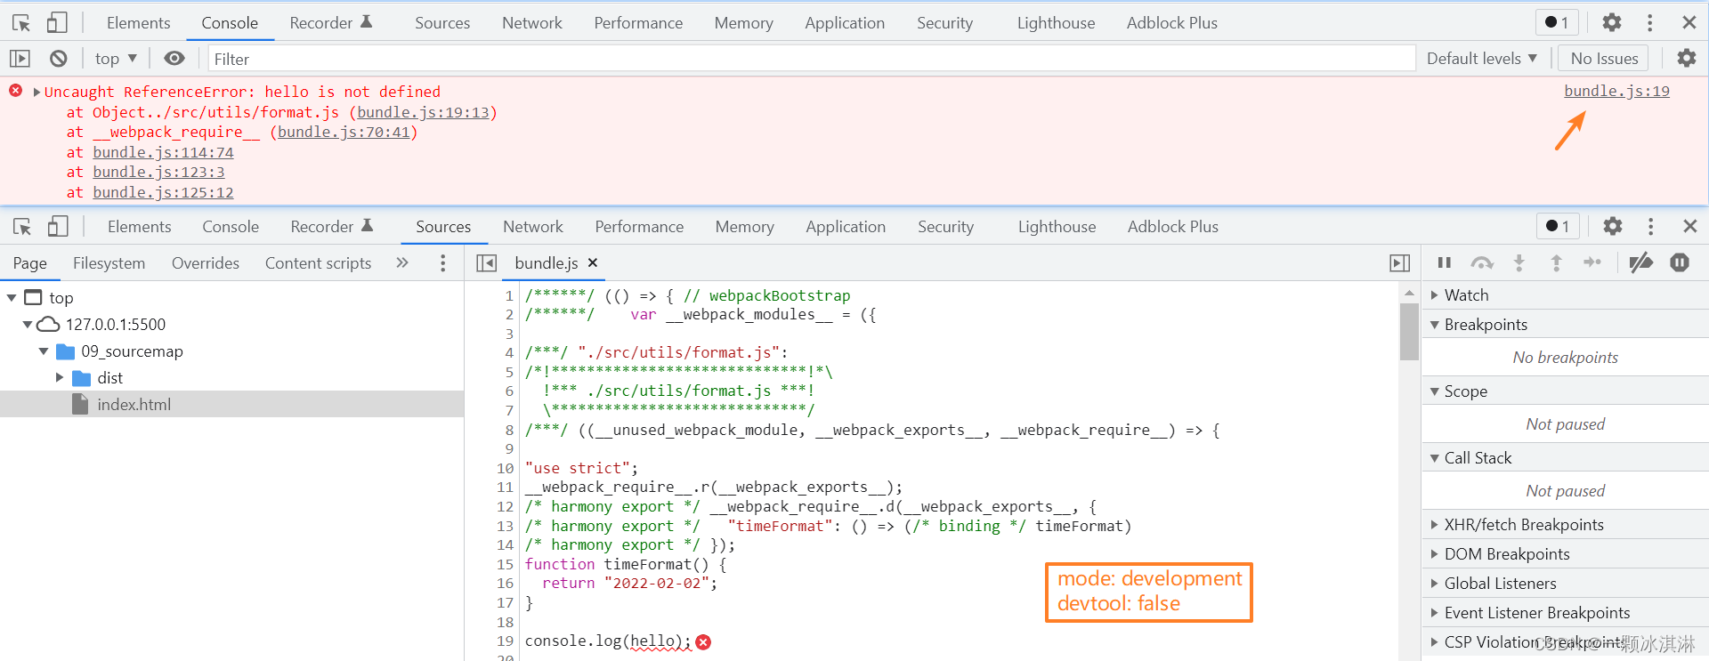Click step out of current function icon

[1556, 262]
